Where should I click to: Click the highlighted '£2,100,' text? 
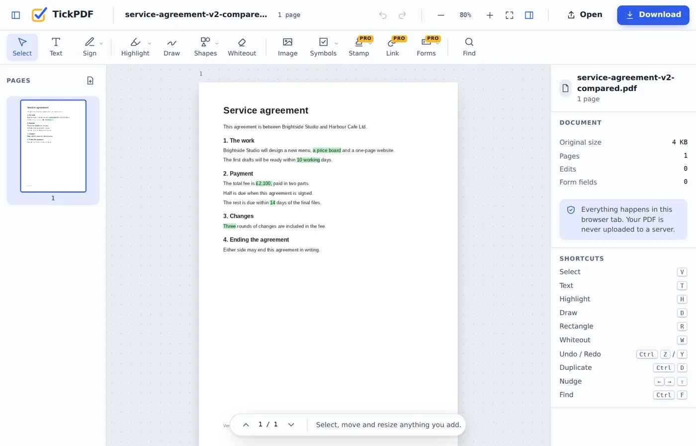(x=264, y=183)
